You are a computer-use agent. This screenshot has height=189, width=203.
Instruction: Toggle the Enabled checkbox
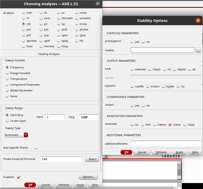click(x=18, y=177)
